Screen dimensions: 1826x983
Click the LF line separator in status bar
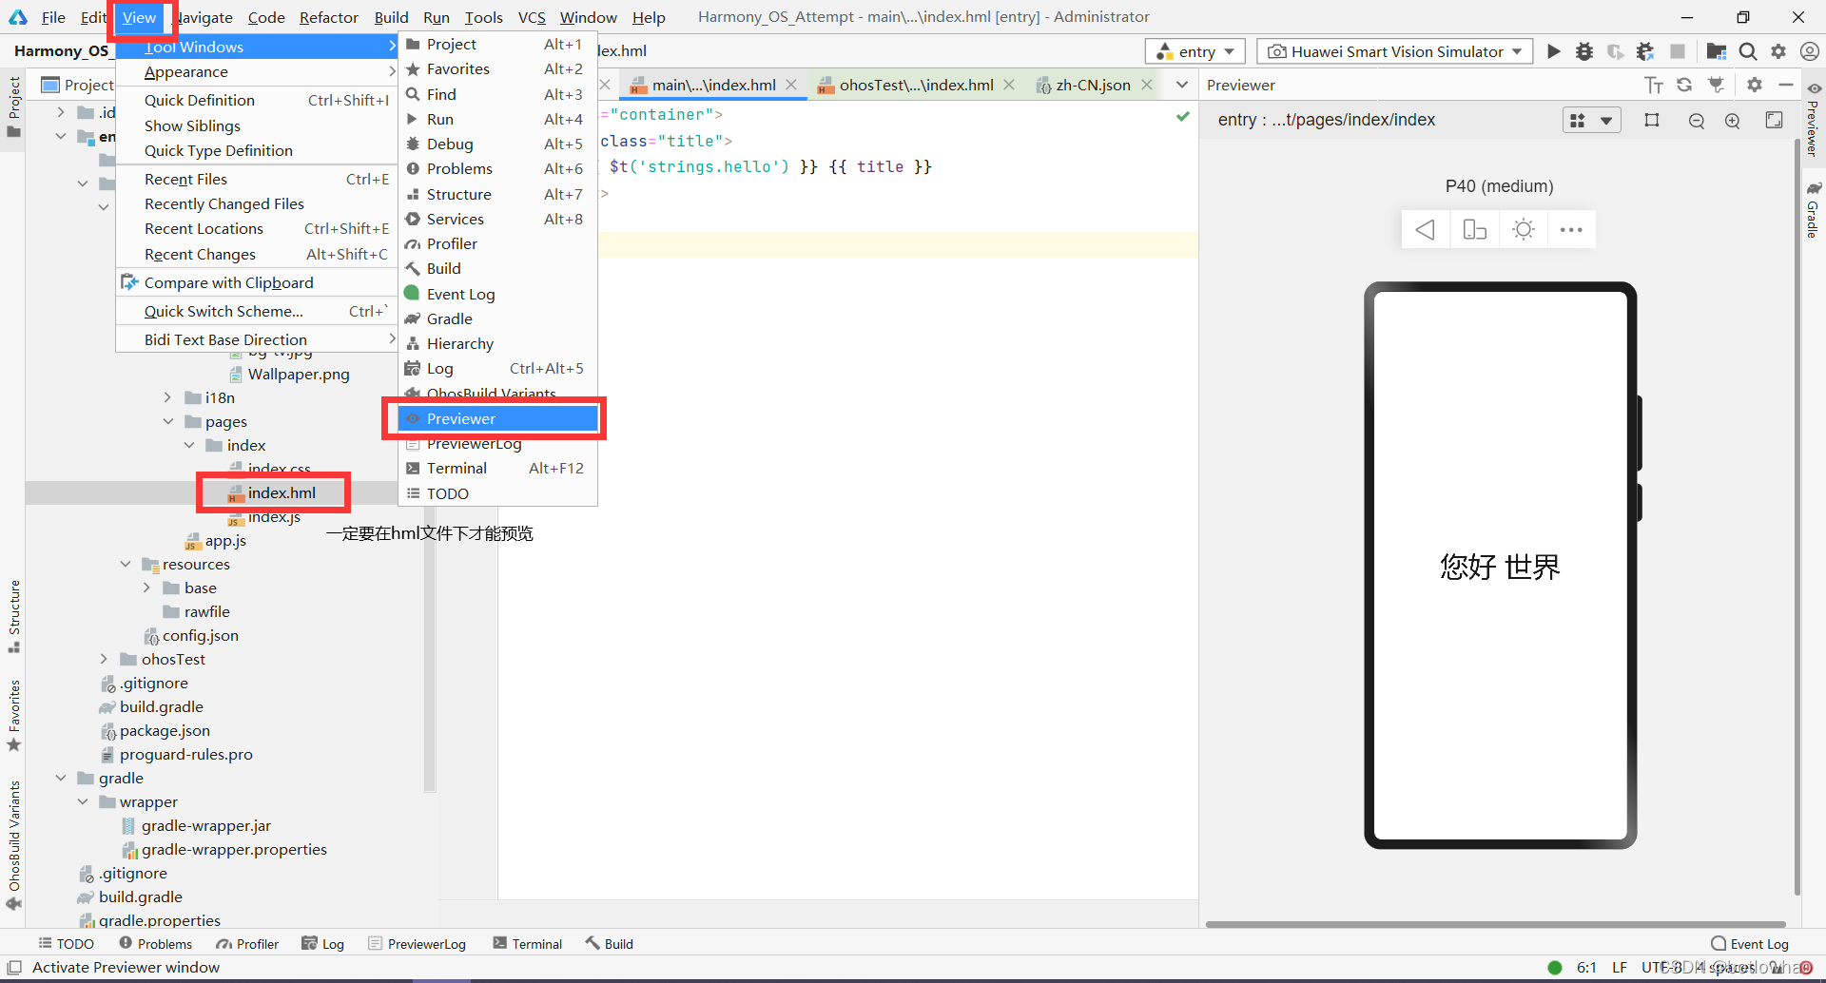click(x=1619, y=968)
